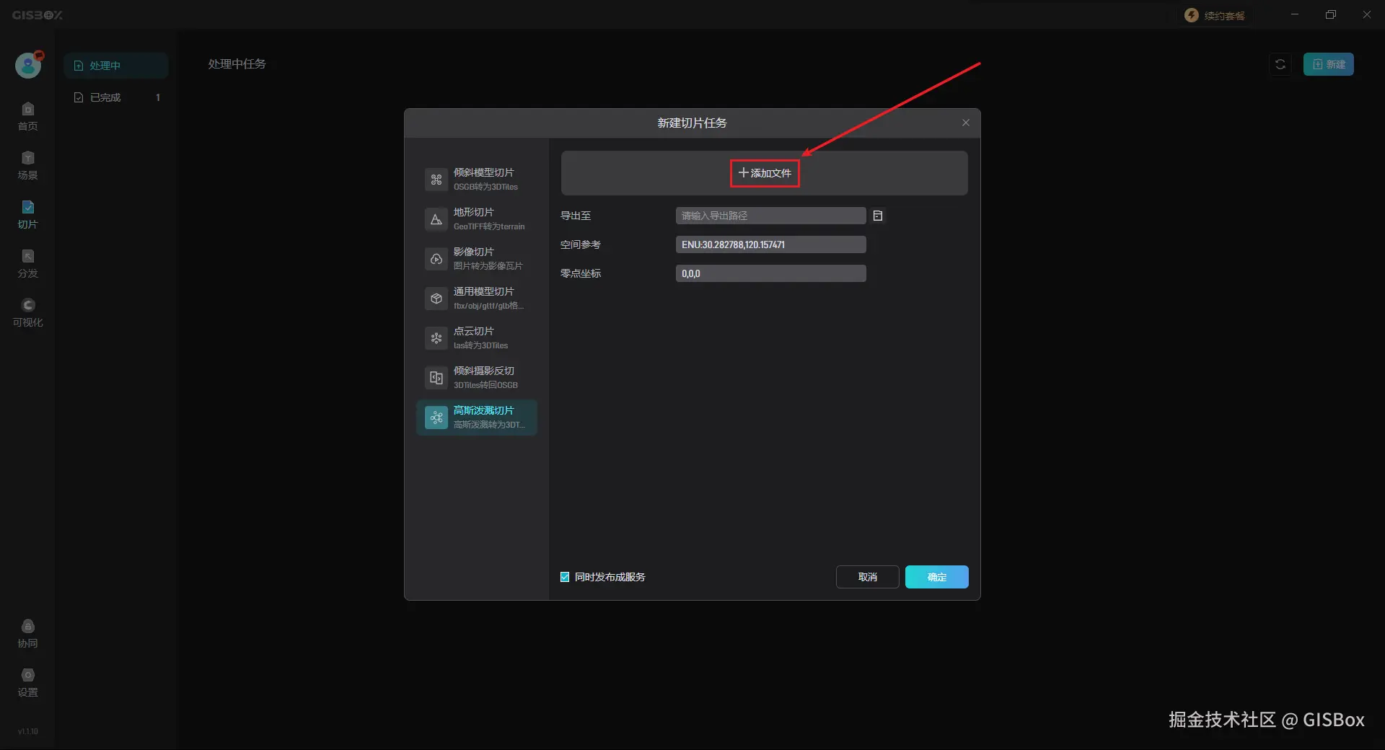The height and width of the screenshot is (750, 1385).
Task: Select 高斯泼溅切片 slicing type
Action: 477,417
